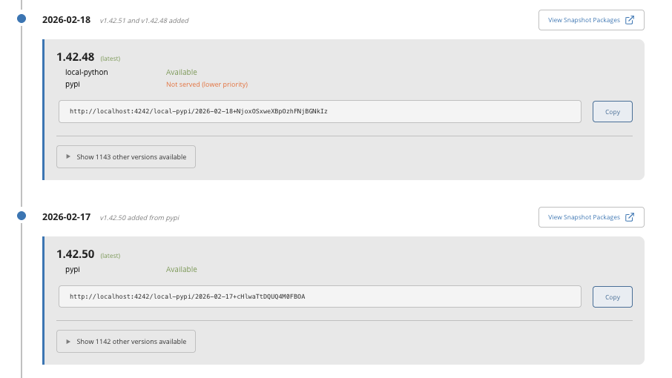This screenshot has width=672, height=378.
Task: Copy the 2026-02-17 snapshot URL
Action: tap(612, 297)
